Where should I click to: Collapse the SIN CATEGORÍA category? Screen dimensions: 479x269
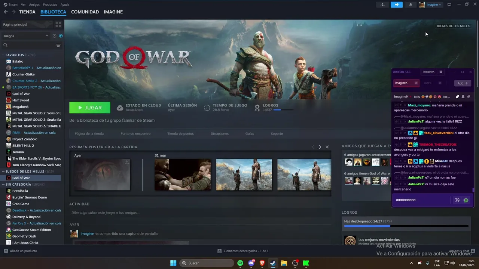point(4,185)
